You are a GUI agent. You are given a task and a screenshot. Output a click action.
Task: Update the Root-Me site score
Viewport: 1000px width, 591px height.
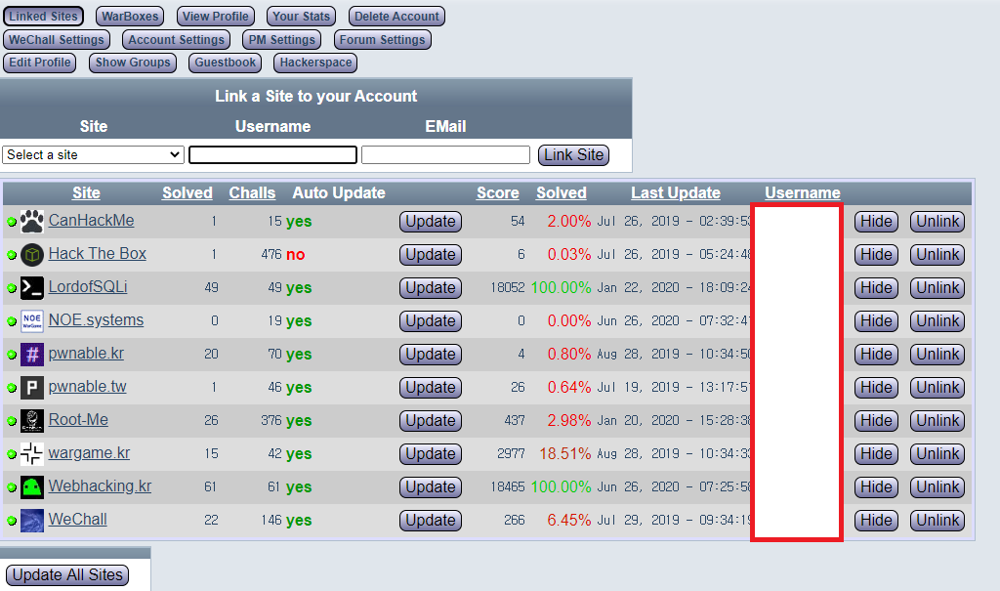point(431,421)
